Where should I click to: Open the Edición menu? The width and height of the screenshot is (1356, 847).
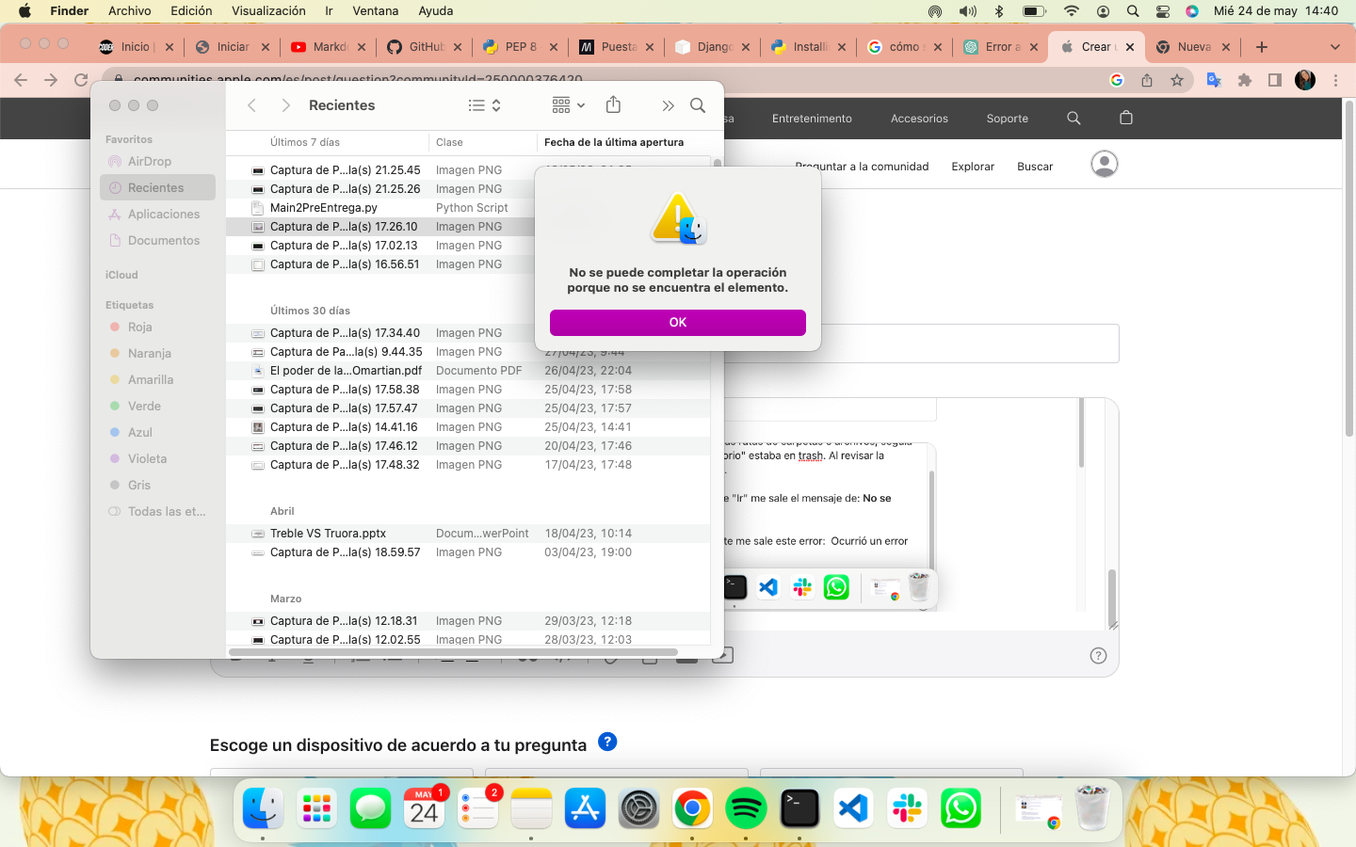click(191, 11)
